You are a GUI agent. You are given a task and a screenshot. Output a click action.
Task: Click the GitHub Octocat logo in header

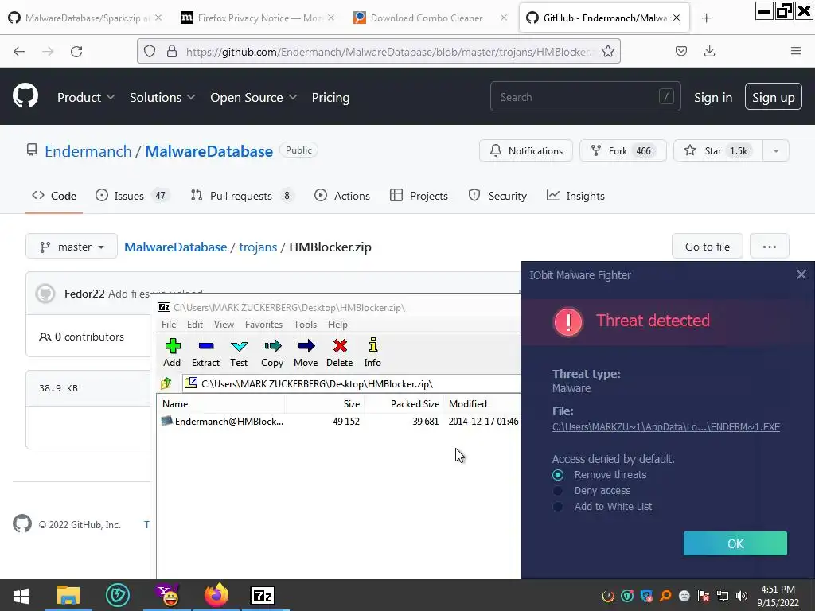point(25,96)
